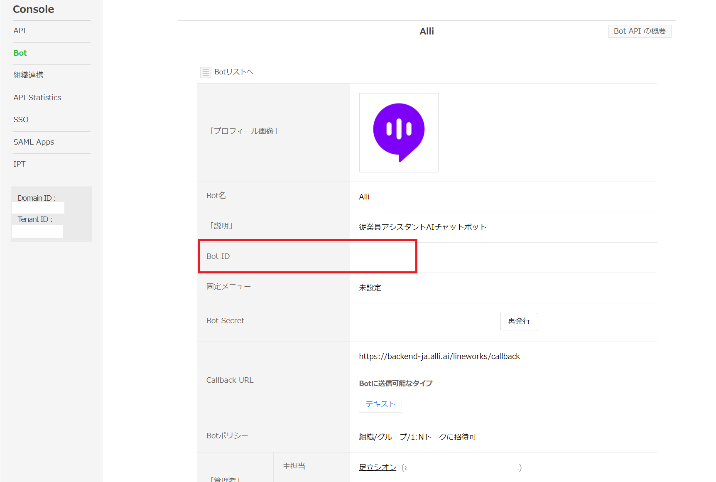Click the Bot list icon
Viewport: 716px width, 482px height.
(x=205, y=72)
